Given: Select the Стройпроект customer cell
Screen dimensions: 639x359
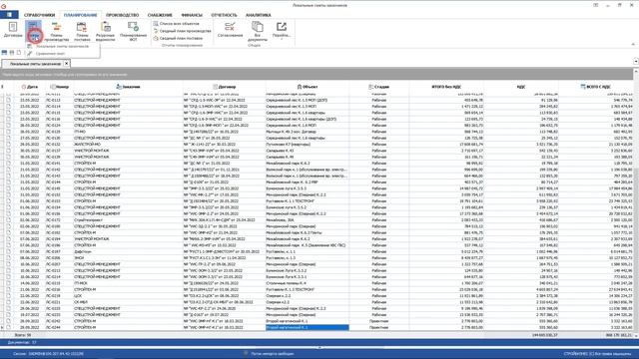Looking at the screenshot, I should pyautogui.click(x=128, y=219).
